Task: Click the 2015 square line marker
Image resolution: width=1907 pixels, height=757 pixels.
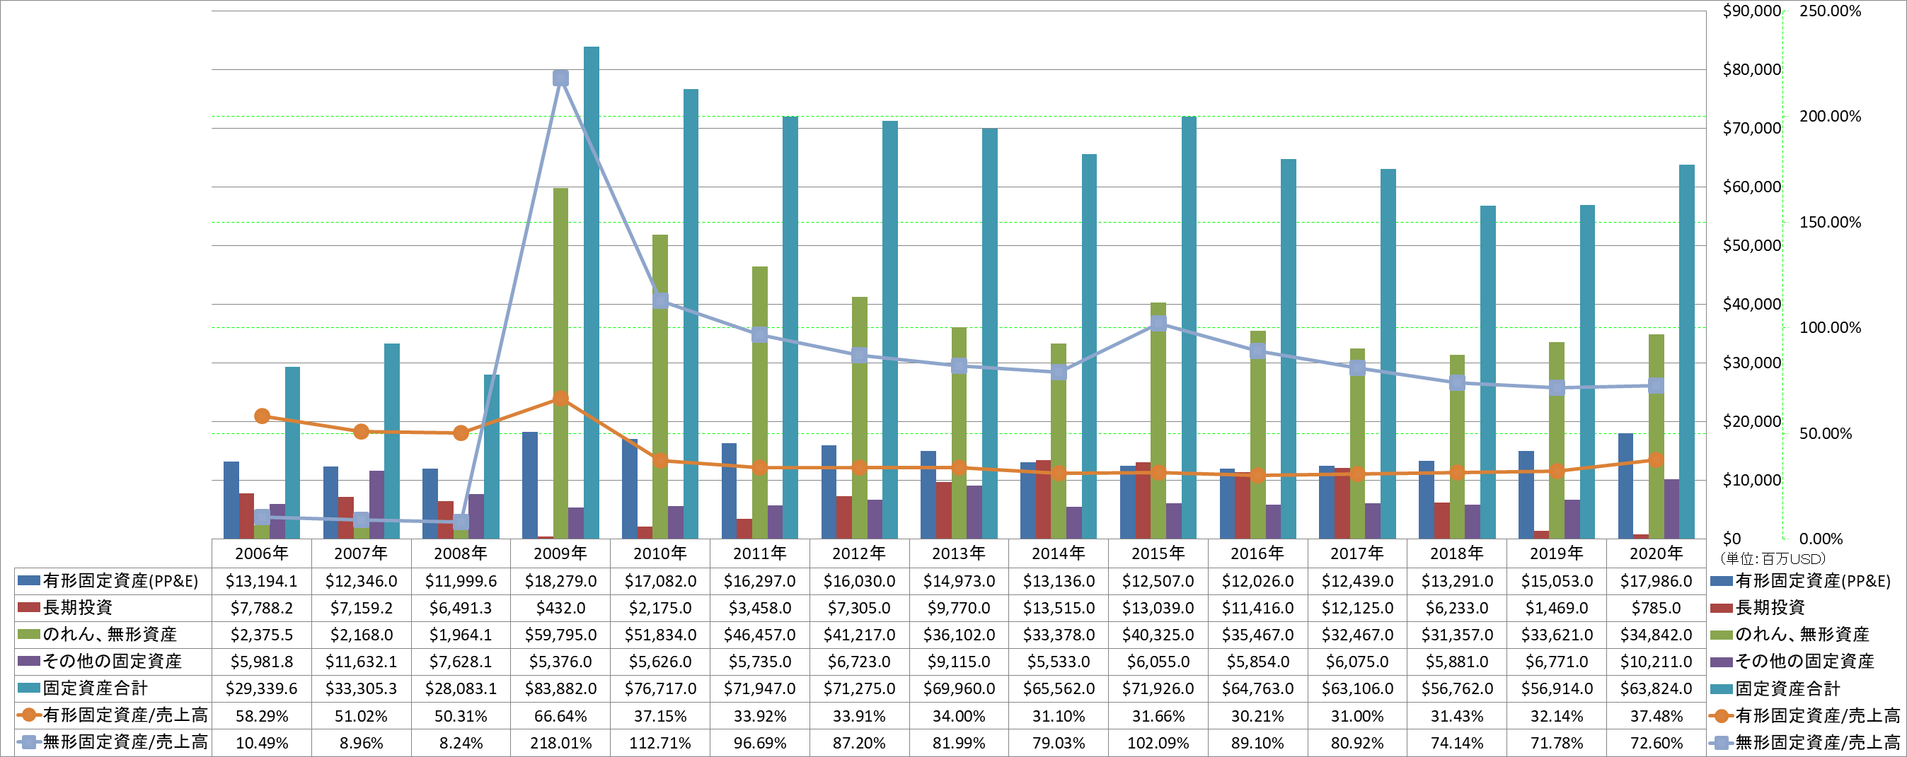Action: 1158,323
